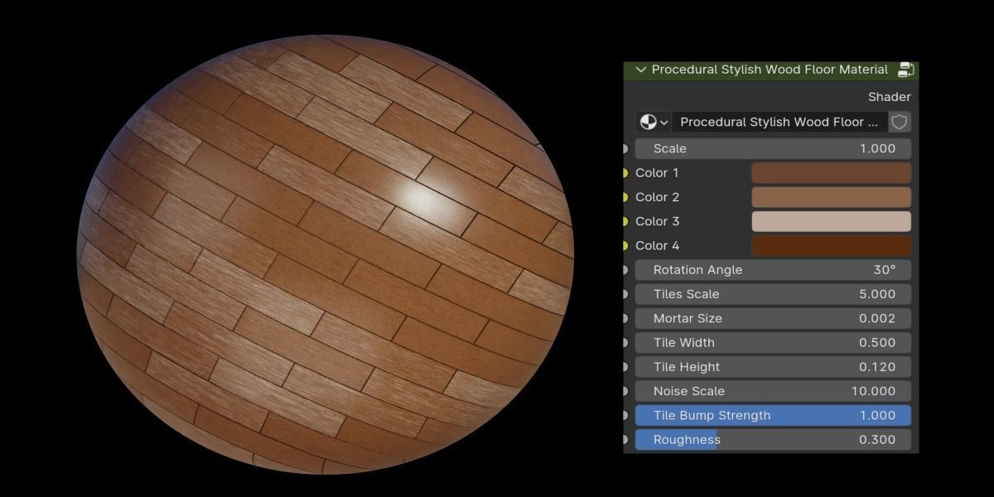Image resolution: width=994 pixels, height=497 pixels.
Task: Click the Tile Height input socket
Action: 625,367
